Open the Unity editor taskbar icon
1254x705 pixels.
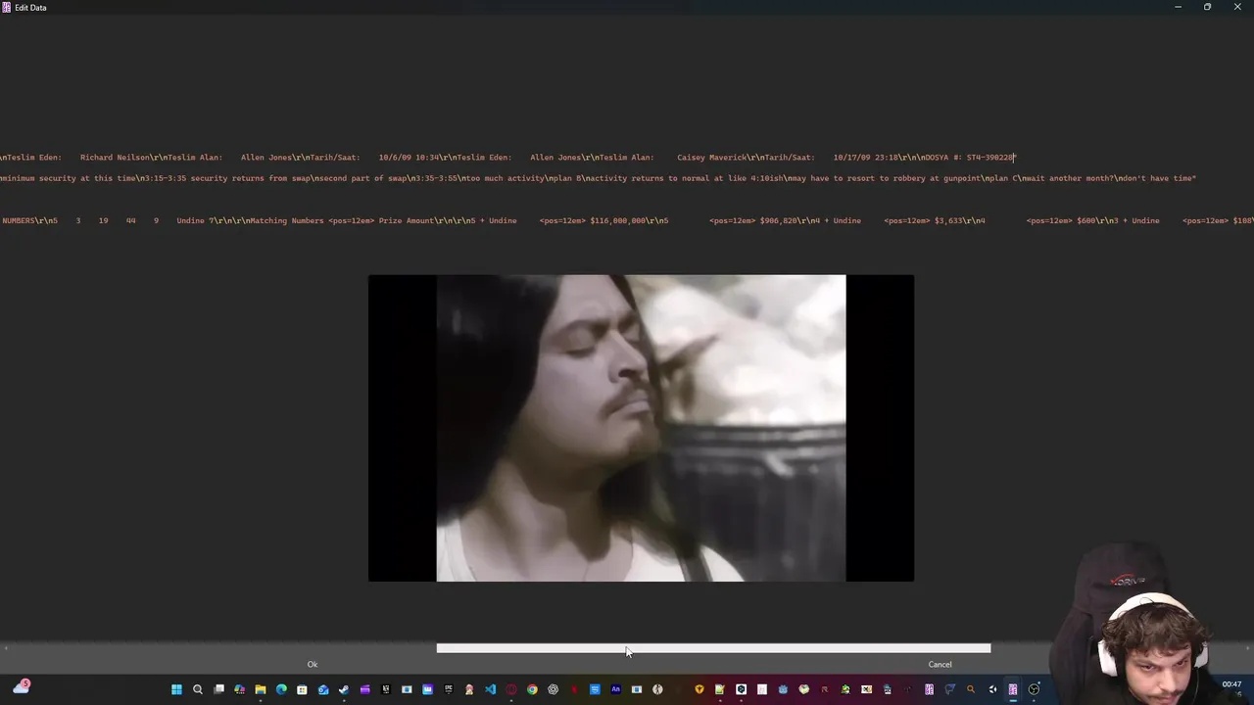(992, 689)
